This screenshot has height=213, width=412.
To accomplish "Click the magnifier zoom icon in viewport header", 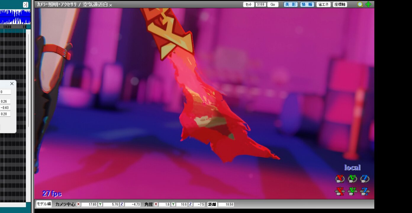I will click(360, 4).
